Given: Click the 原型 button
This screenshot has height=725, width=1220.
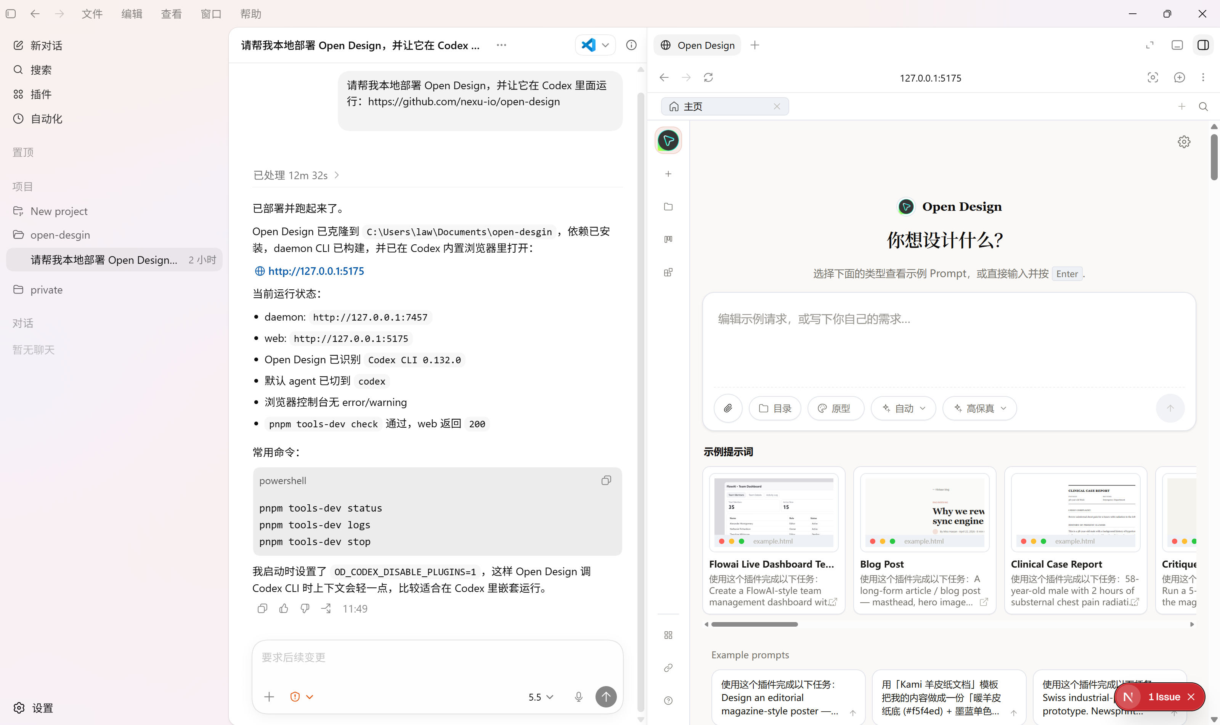Looking at the screenshot, I should click(835, 408).
